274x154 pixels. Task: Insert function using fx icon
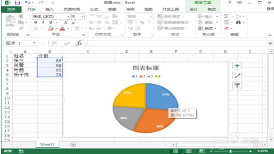[79, 43]
